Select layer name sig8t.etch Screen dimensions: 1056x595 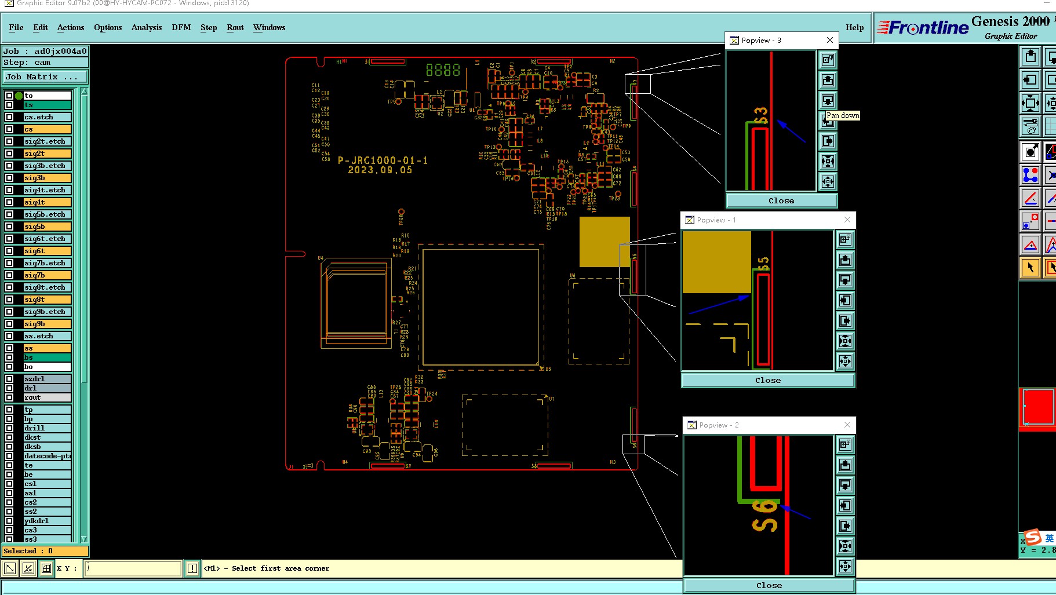pyautogui.click(x=48, y=287)
